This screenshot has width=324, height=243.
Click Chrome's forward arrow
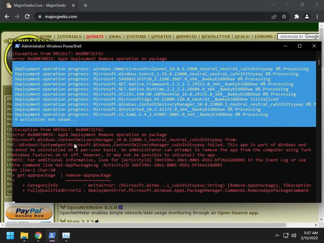coord(17,16)
